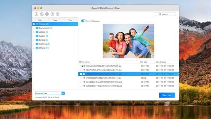Switch to the Time tab
This screenshot has height=119, width=211.
(x=70, y=20)
